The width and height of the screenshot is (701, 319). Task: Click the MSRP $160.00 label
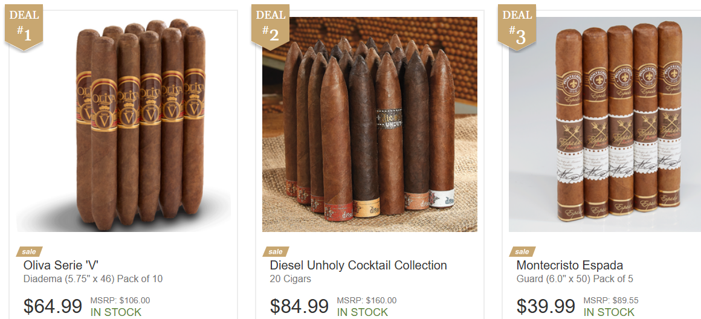tap(367, 301)
